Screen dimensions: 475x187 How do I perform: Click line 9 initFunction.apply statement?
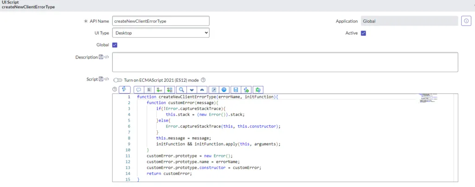pos(218,144)
